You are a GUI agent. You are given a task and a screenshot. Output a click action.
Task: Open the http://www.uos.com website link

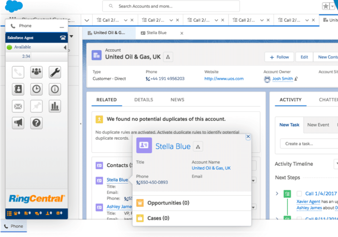click(x=224, y=79)
